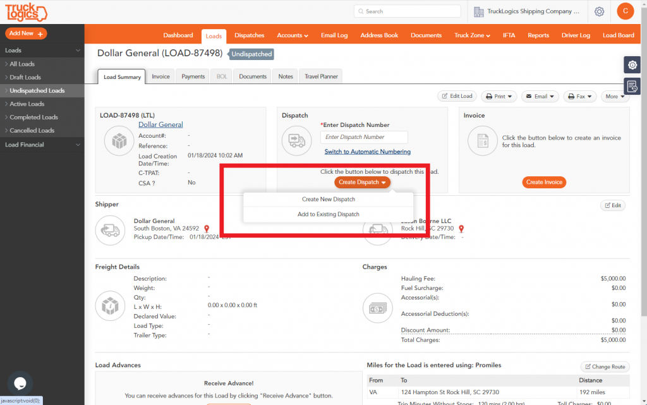This screenshot has height=405, width=647.
Task: Click the TruckLogics logo
Action: (26, 12)
